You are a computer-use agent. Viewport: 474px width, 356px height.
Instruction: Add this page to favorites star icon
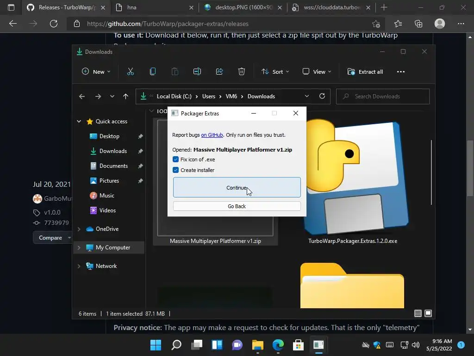(376, 24)
